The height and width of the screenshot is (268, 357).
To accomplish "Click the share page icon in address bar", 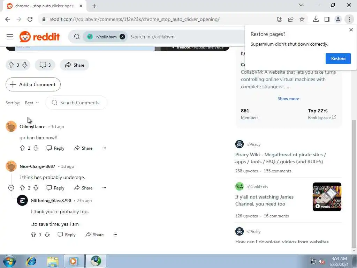I will (291, 20).
